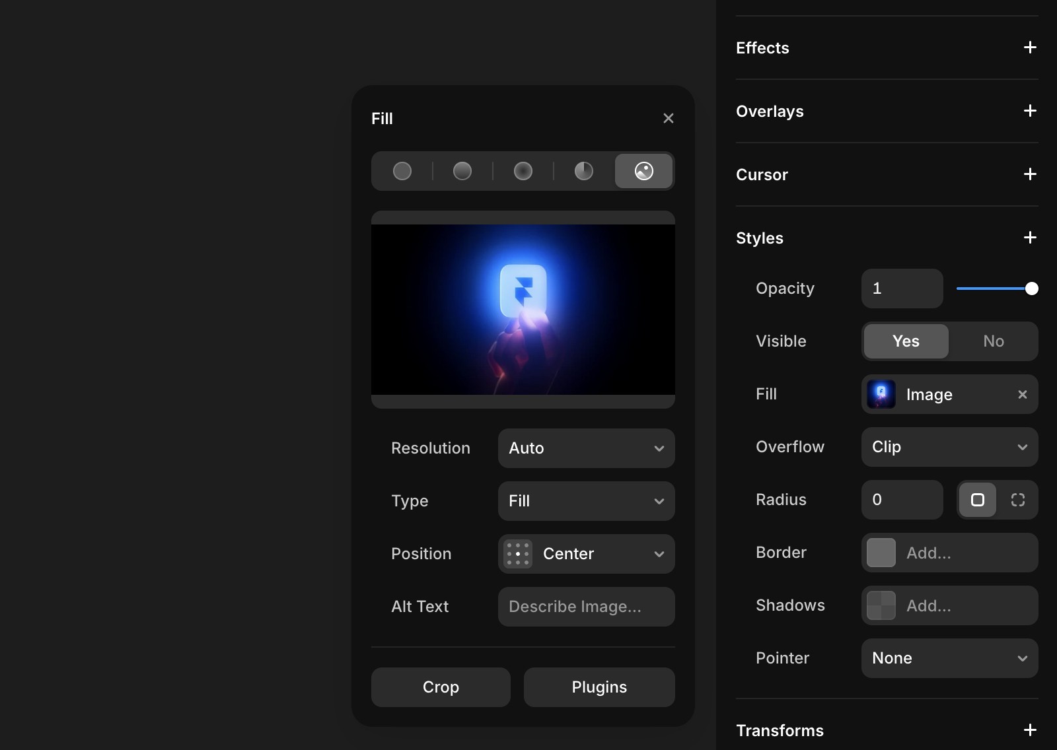Open the Plugins button
1057x750 pixels.
(599, 687)
